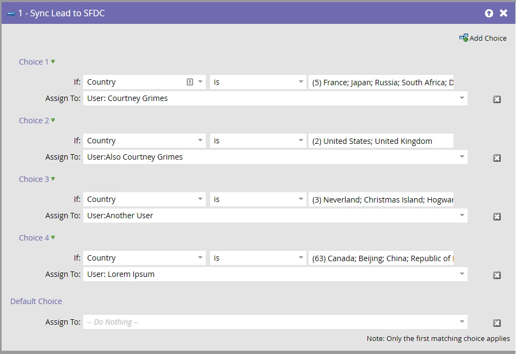The width and height of the screenshot is (516, 354).
Task: Click the Add Choice icon
Action: (x=464, y=38)
